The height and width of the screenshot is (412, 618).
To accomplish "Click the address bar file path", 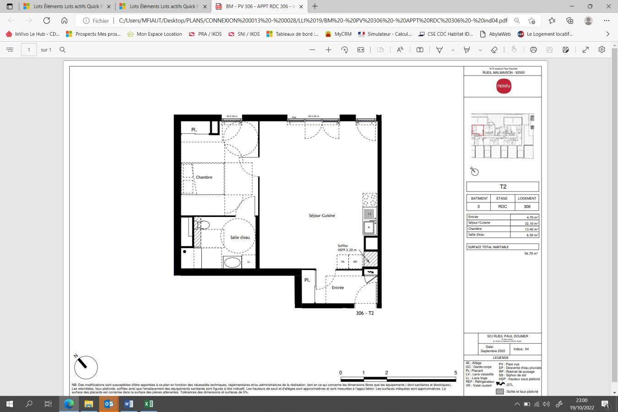I will [313, 21].
